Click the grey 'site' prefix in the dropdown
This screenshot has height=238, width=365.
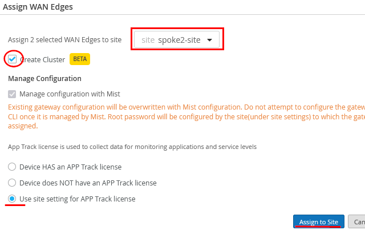[148, 40]
